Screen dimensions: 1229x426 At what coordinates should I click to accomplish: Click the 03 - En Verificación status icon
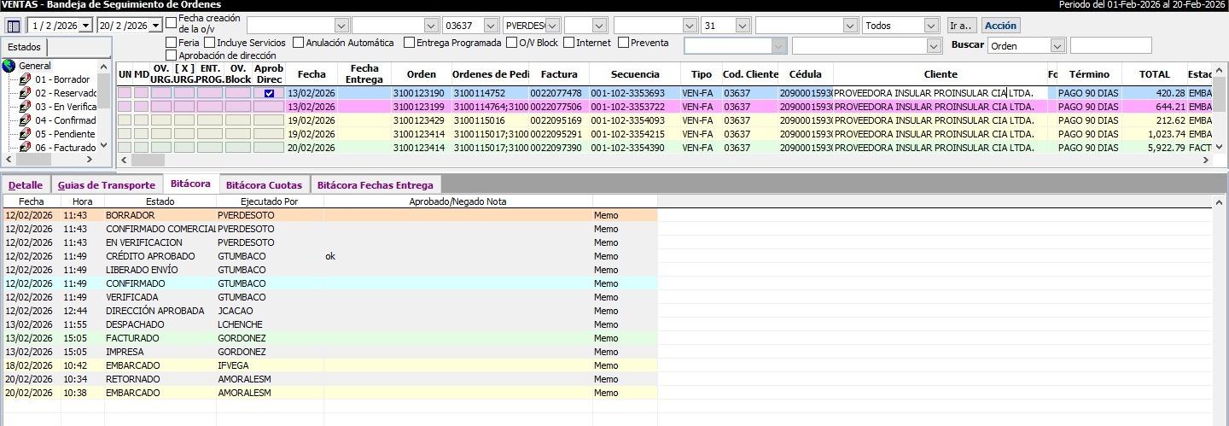click(25, 107)
